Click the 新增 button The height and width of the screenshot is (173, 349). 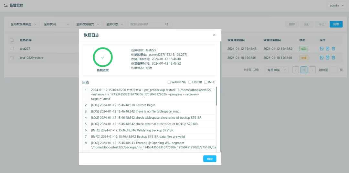pos(336,24)
